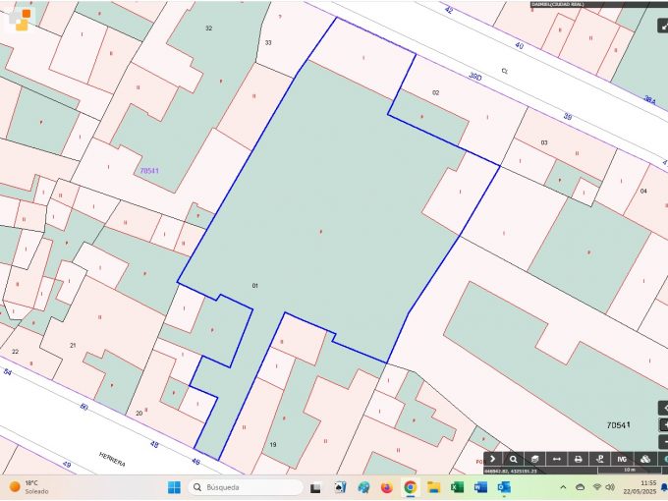Switch to Google Chrome in taskbar
The image size is (668, 501).
point(410,487)
